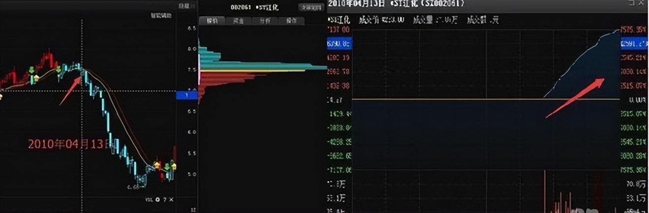Image resolution: width=649 pixels, height=213 pixels.
Task: Switch to the 操作 tab
Action: [x=292, y=21]
